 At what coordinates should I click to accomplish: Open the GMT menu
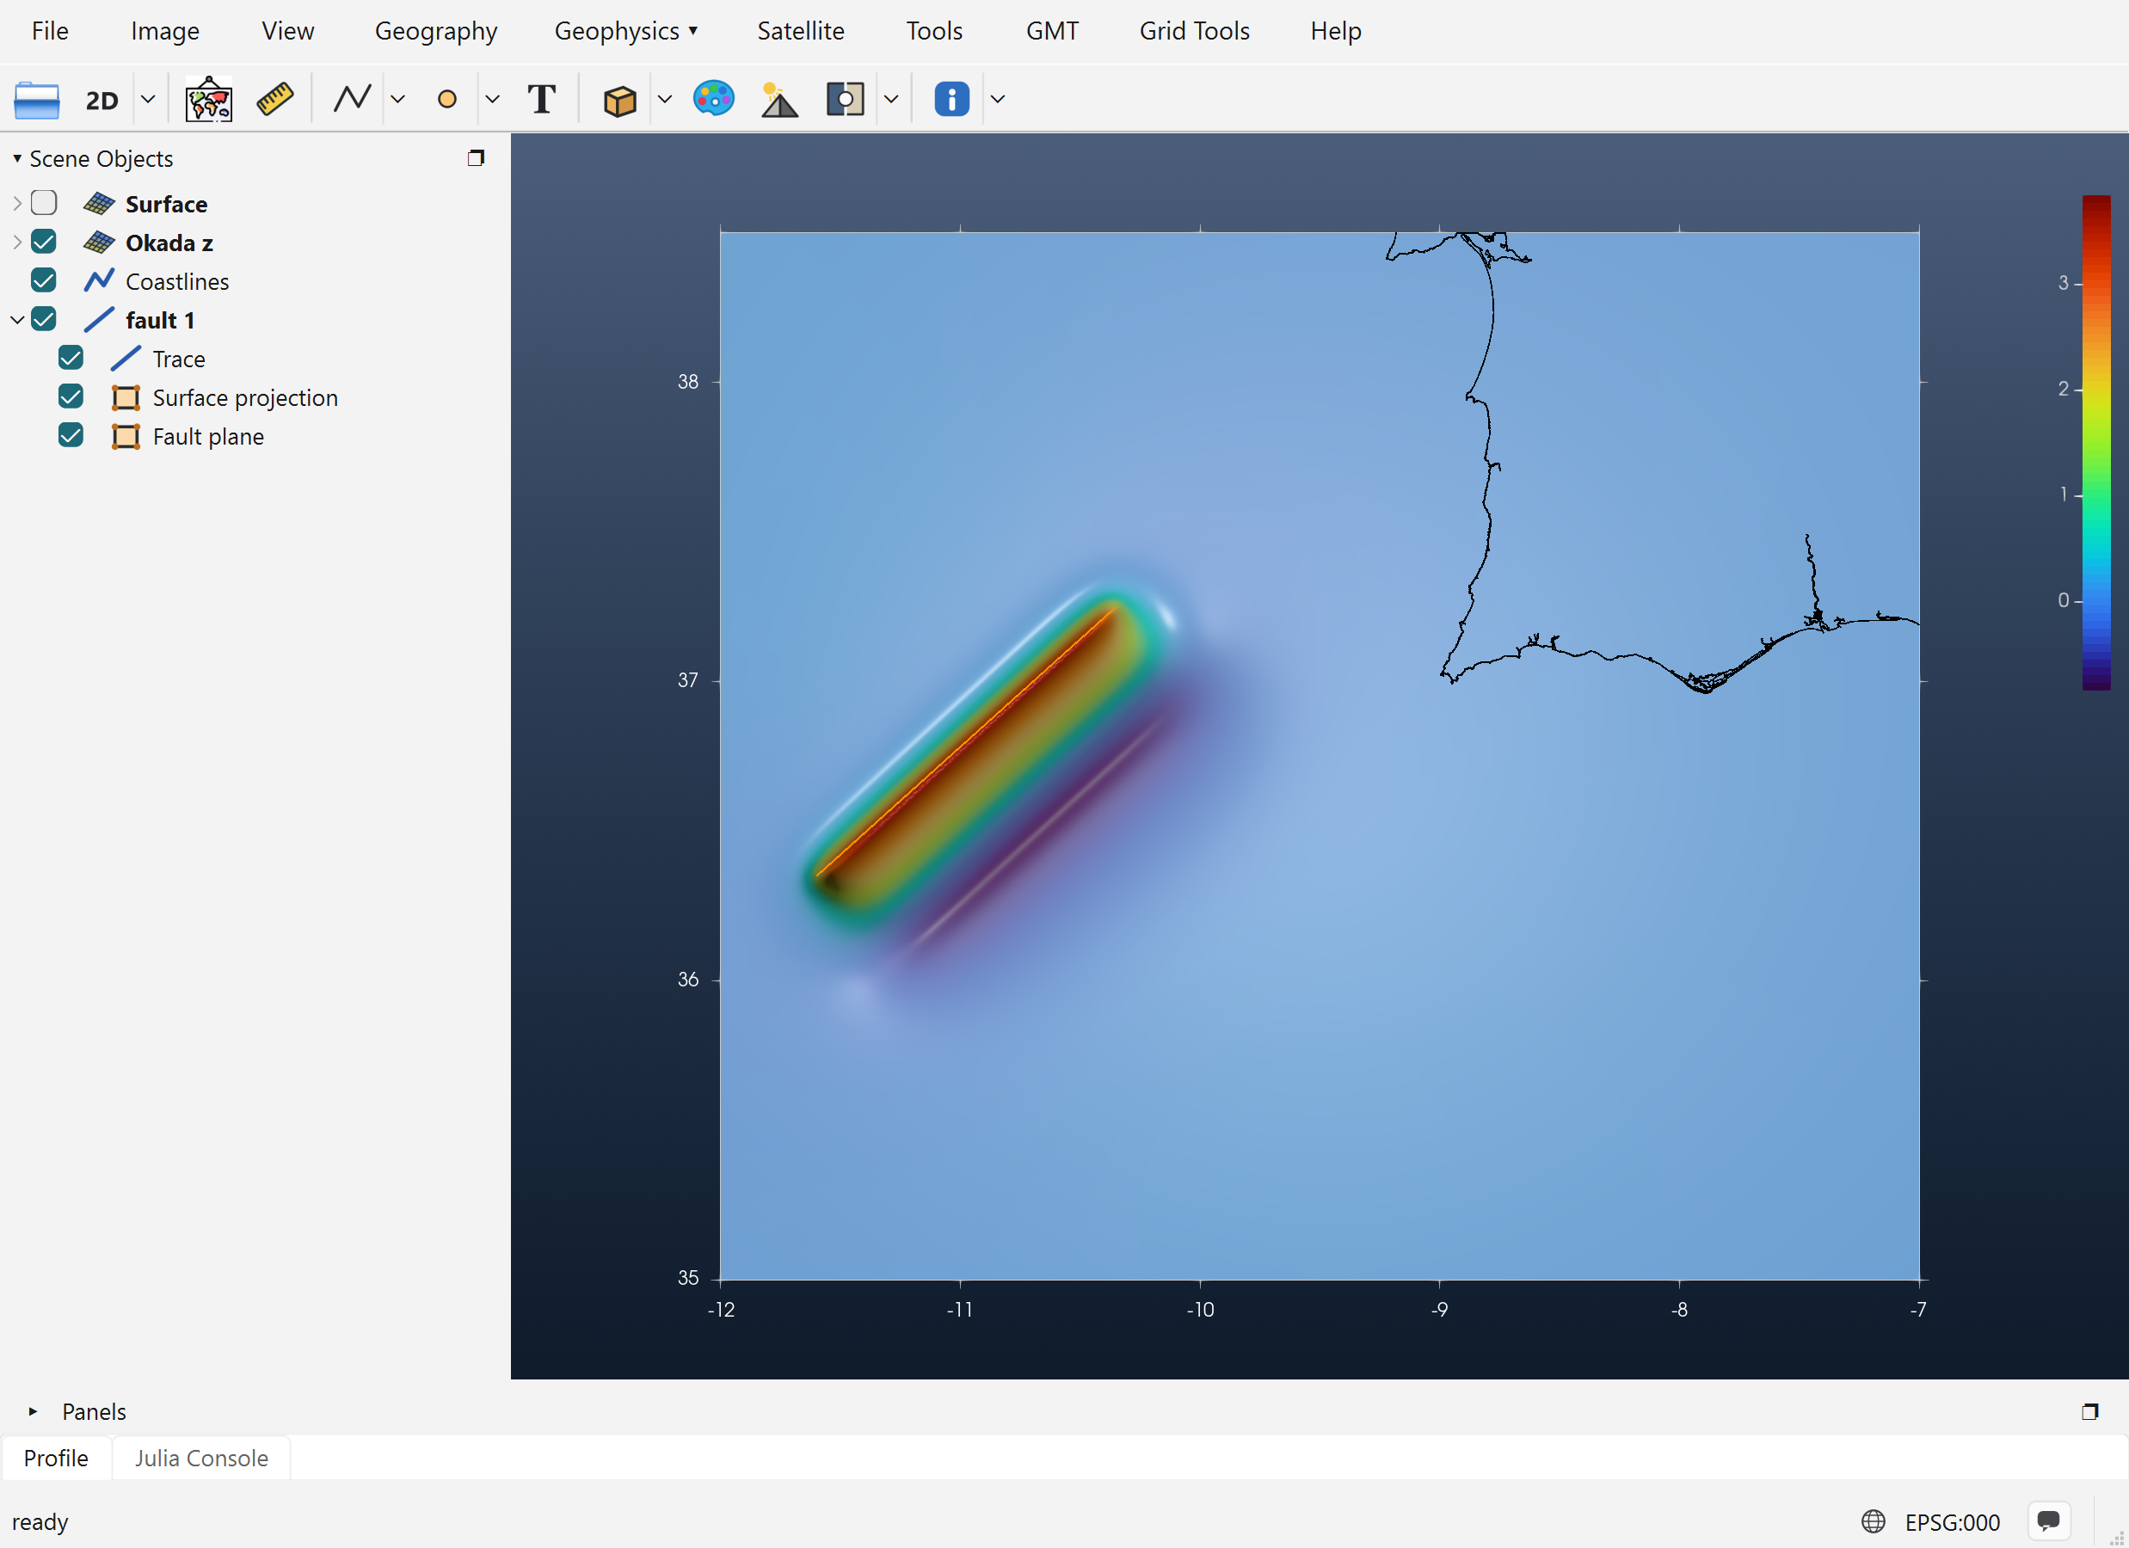1051,31
